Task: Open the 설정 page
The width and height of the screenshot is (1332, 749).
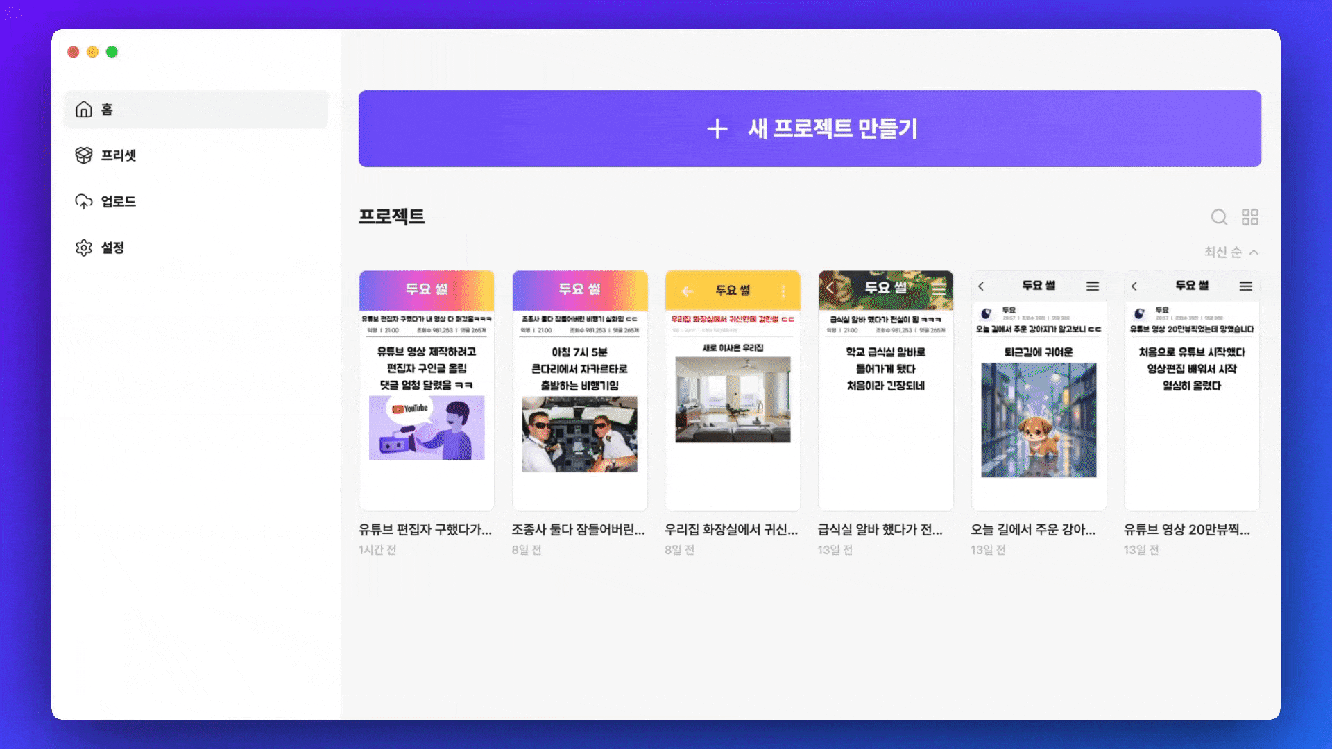Action: tap(112, 248)
